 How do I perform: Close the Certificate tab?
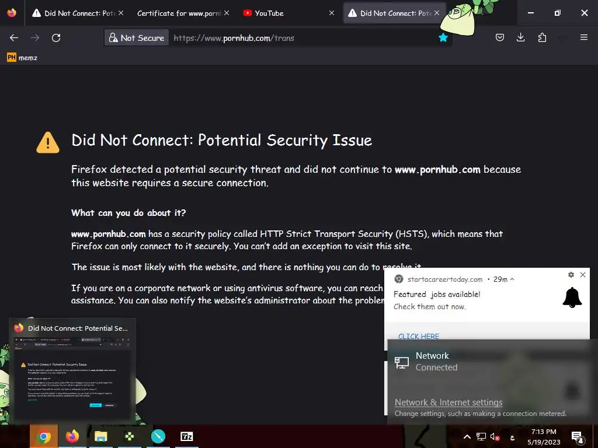click(227, 13)
